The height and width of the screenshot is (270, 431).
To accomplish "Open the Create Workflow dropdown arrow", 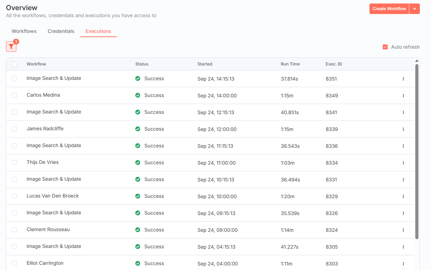I will pos(415,8).
